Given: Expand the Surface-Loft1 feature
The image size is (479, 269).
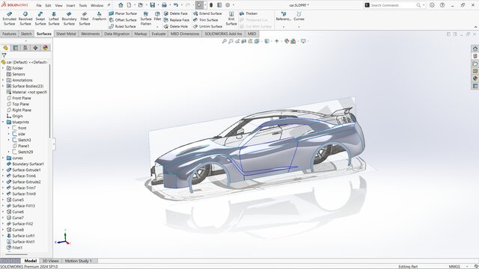Looking at the screenshot, I should tap(3, 236).
